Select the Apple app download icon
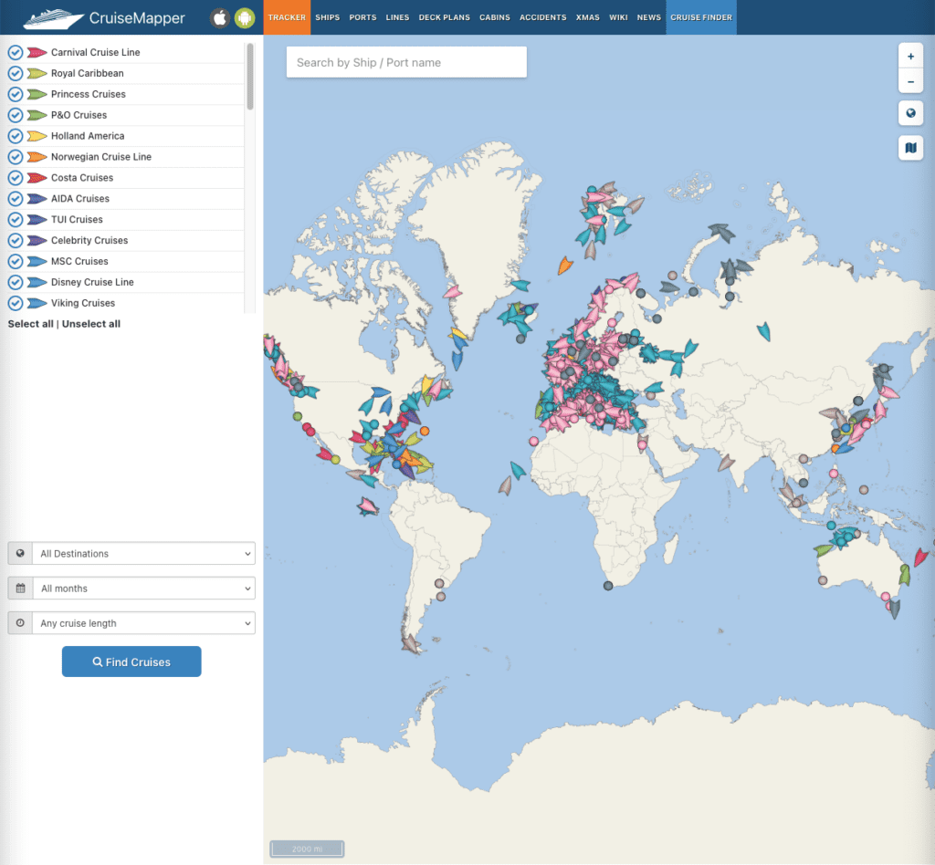Viewport: 935px width, 865px height. click(219, 16)
